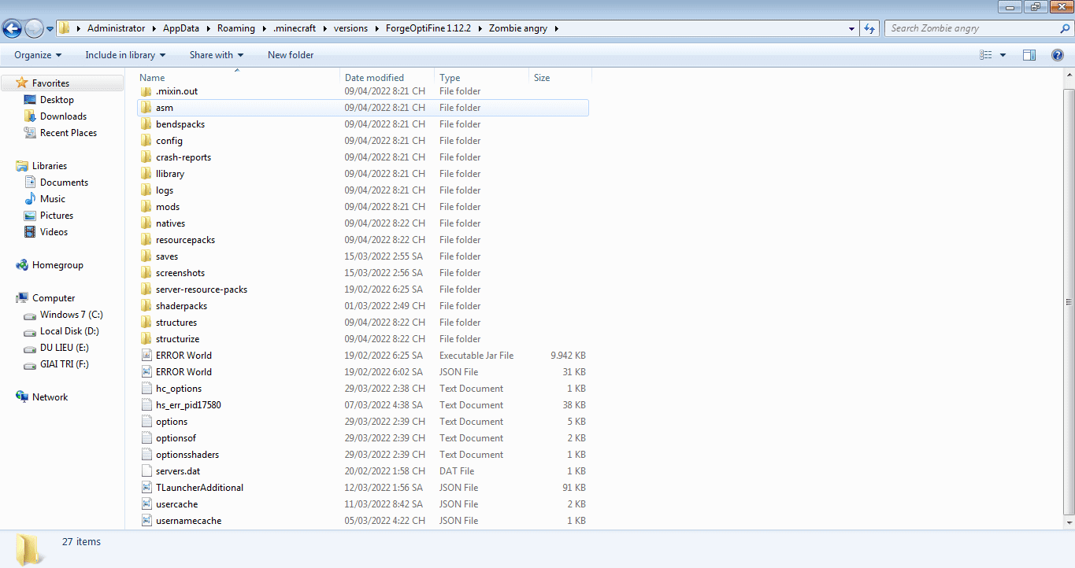Click the file list scrollbar down arrow

tap(1069, 522)
